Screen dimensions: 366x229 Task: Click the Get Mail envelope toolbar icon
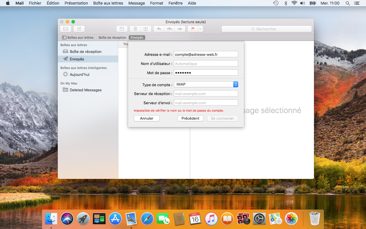coord(65,29)
